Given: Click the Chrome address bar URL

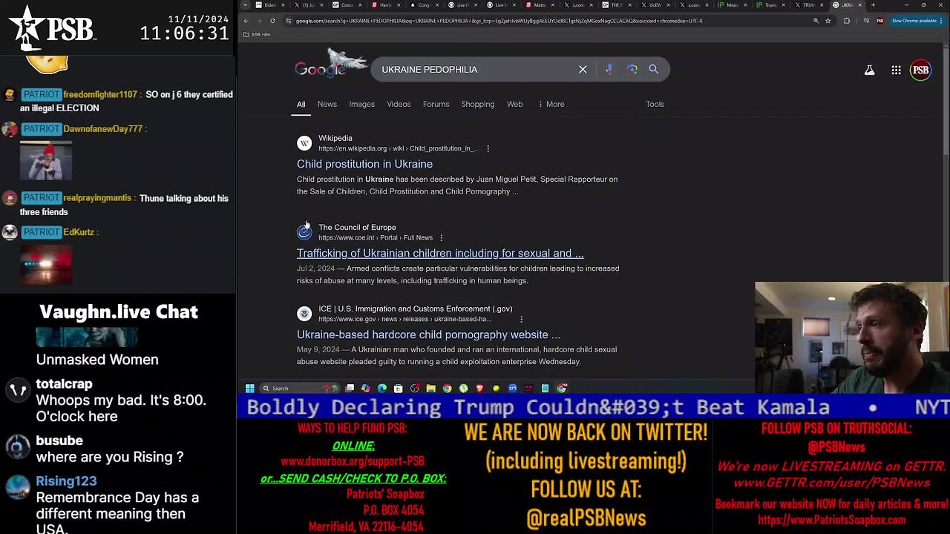Looking at the screenshot, I should coord(499,21).
